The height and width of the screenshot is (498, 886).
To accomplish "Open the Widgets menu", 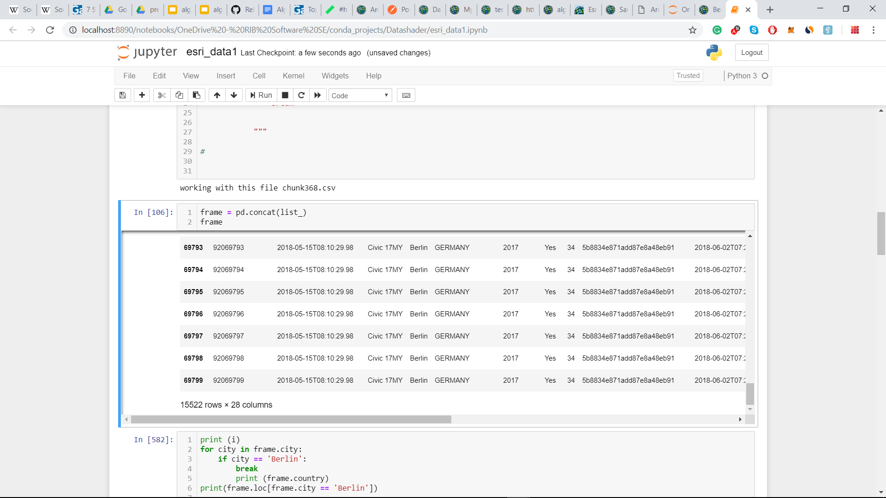I will (335, 76).
